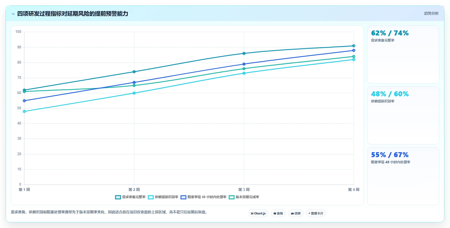Click 依赖提前识别率 data point at 第 3 周
Viewport: 450px width, 228px height.
(x=244, y=73)
